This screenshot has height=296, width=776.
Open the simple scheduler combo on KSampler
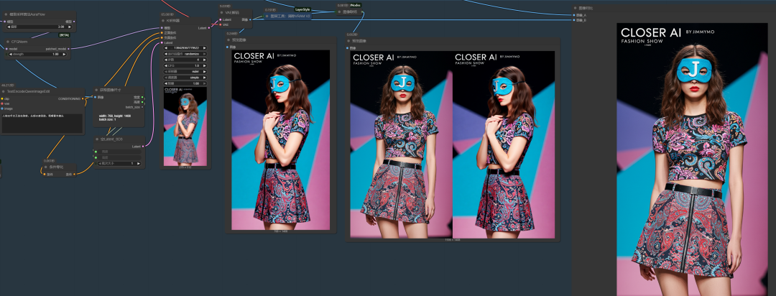[x=185, y=78]
